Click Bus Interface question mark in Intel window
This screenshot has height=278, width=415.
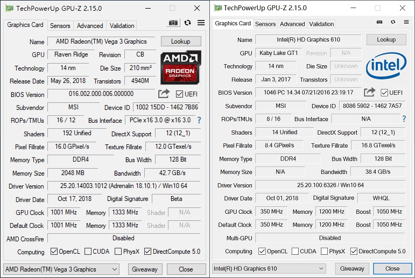click(x=404, y=119)
